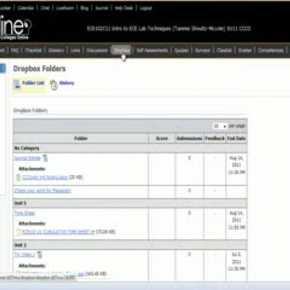
Task: Click file icon of Time Sheet attachment
Action: pyautogui.click(x=18, y=232)
